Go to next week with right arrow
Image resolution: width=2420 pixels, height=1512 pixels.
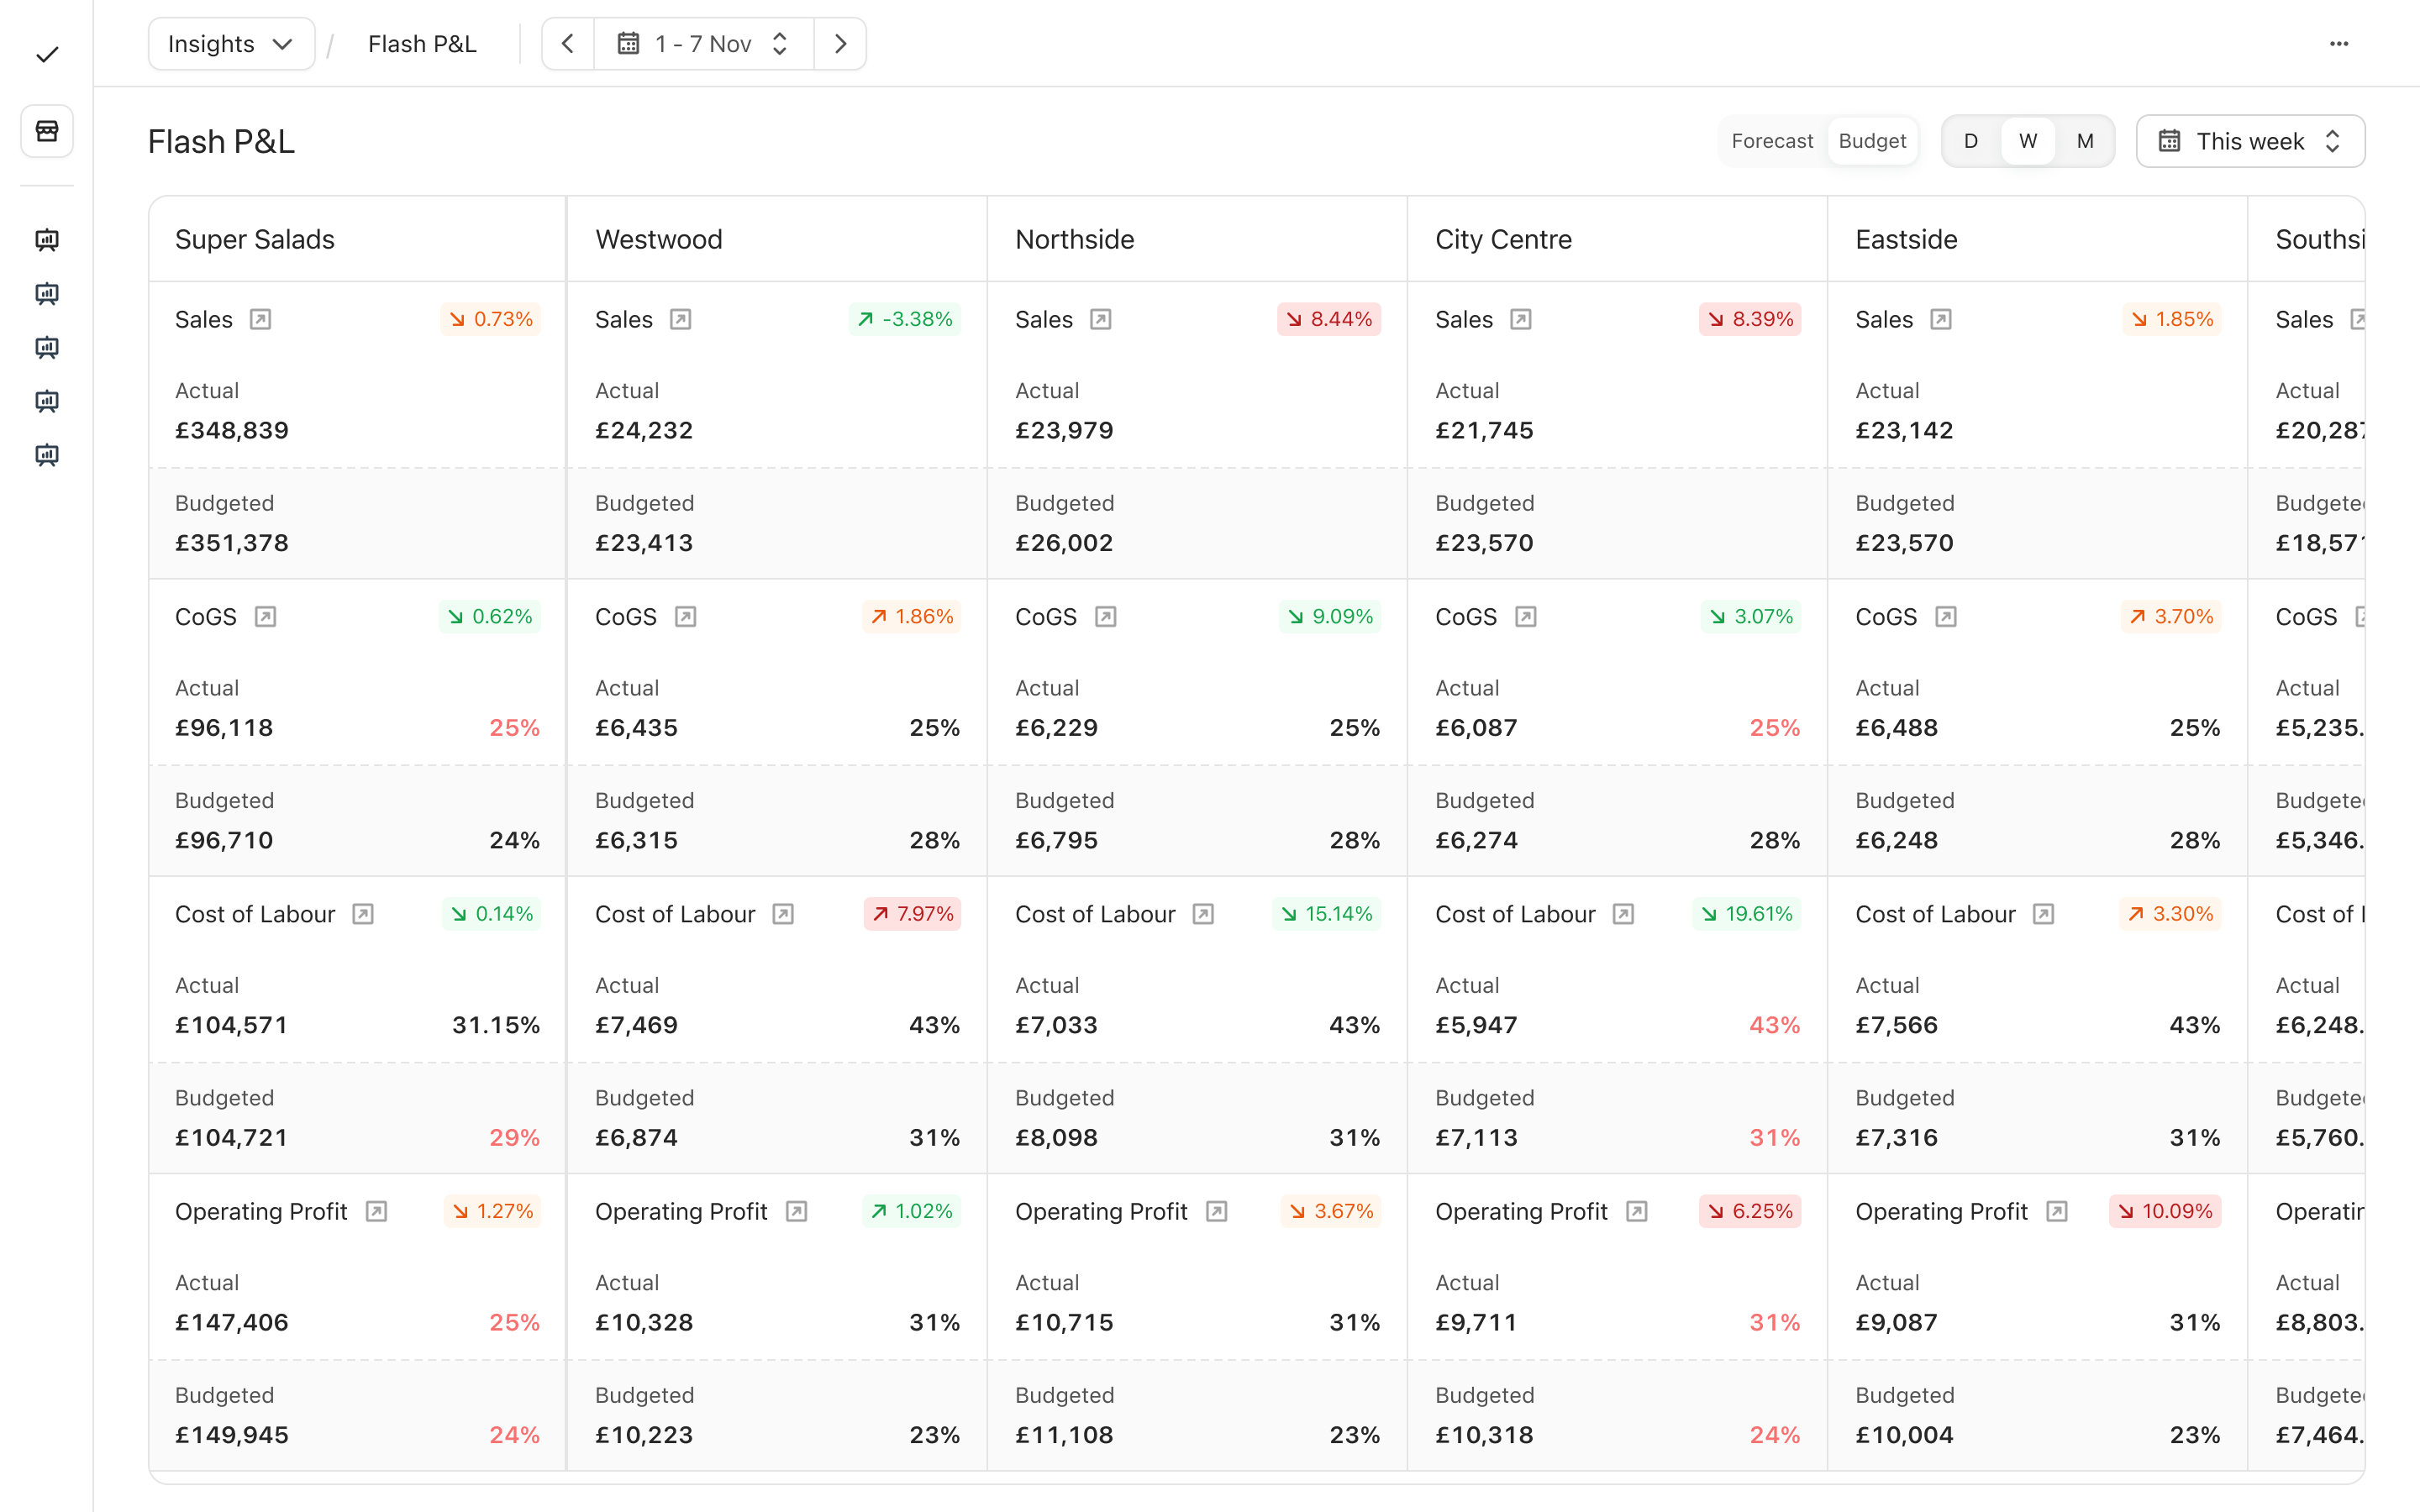840,44
